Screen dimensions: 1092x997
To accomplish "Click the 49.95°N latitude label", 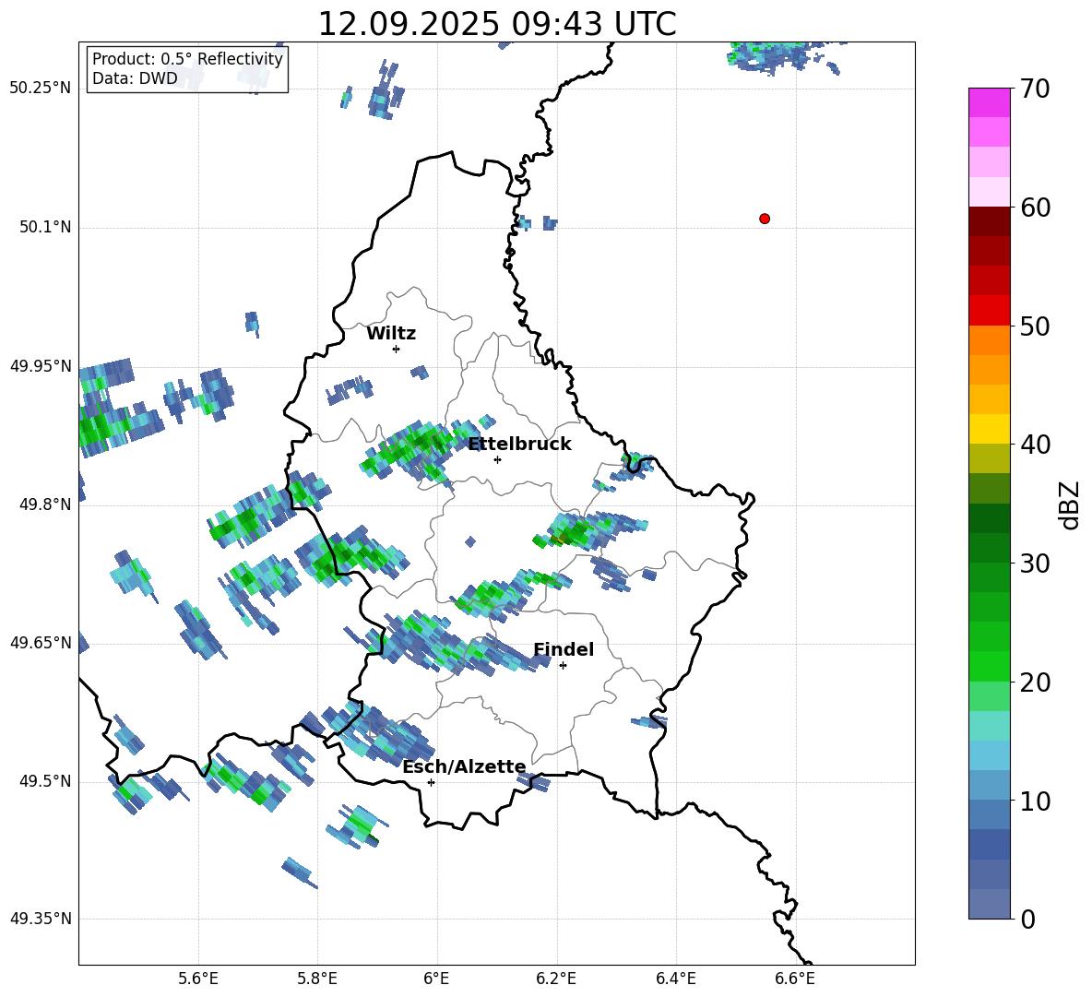I will click(x=41, y=365).
